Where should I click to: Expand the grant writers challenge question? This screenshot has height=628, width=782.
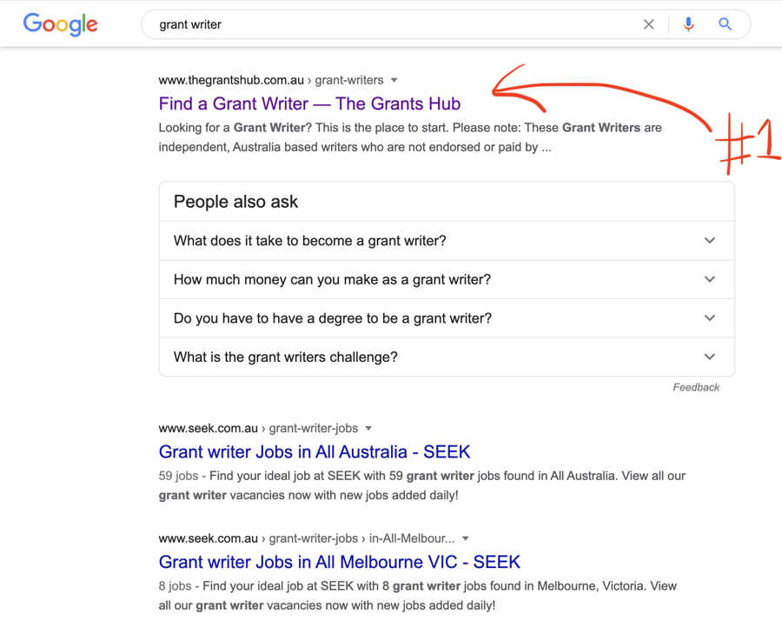point(447,357)
